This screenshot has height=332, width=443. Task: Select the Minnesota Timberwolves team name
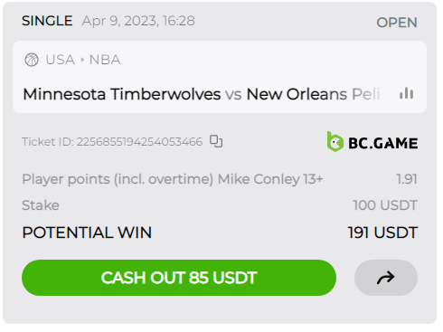click(x=122, y=94)
